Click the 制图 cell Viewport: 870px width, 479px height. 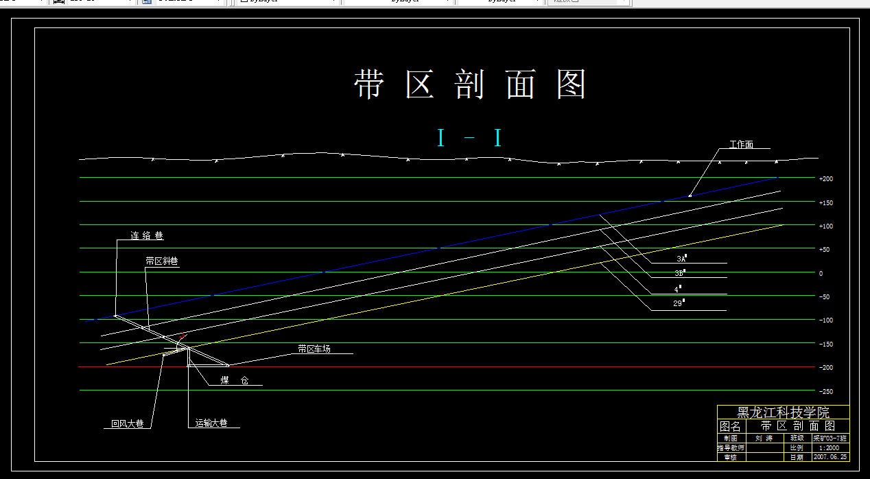(730, 438)
